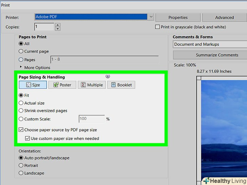Viewport: 247px width, 185px height.
Task: Select Auto portrait/landscape orientation
Action: pyautogui.click(x=21, y=158)
